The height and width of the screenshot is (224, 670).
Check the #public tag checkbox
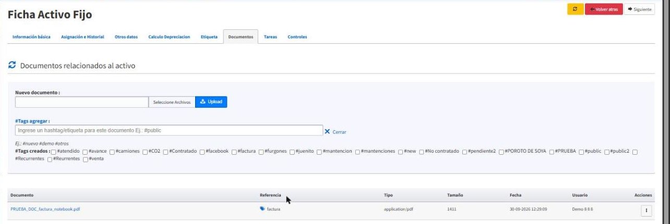pos(581,152)
